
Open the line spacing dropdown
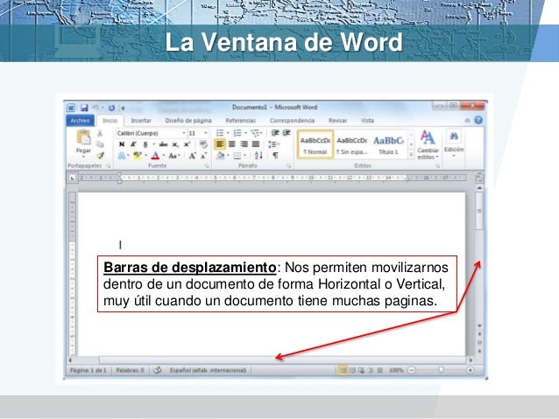(x=273, y=144)
